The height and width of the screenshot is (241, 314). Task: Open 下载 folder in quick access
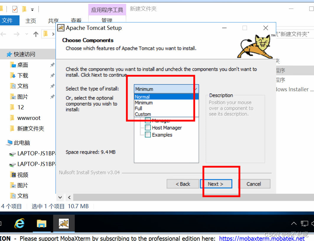tap(23, 75)
